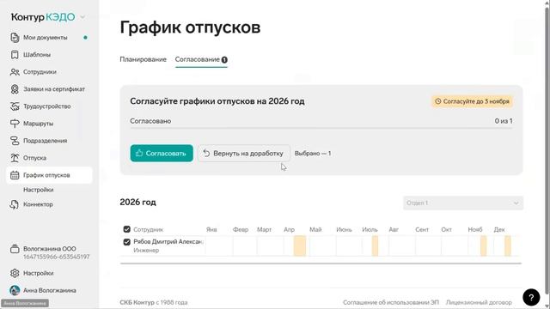Click the Подразделения structure icon
The image size is (550, 309).
(x=15, y=141)
